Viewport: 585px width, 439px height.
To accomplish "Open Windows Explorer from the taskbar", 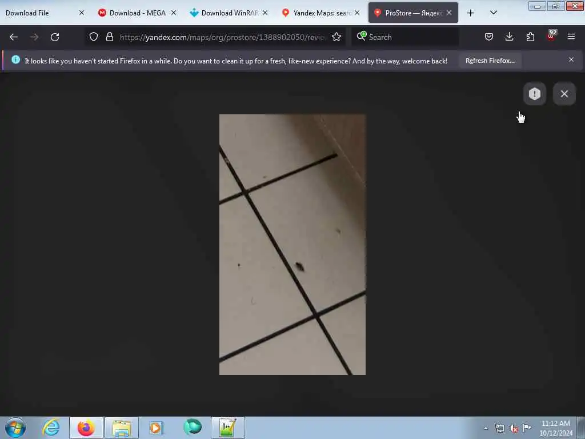I will (x=122, y=428).
